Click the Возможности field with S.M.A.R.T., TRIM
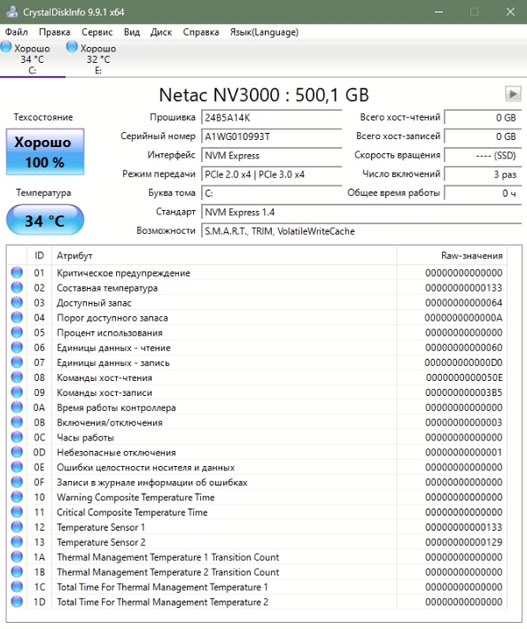The image size is (527, 629). 361,231
